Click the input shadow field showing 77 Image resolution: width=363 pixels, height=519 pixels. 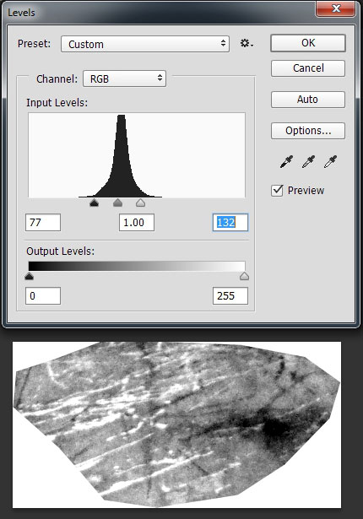point(43,222)
